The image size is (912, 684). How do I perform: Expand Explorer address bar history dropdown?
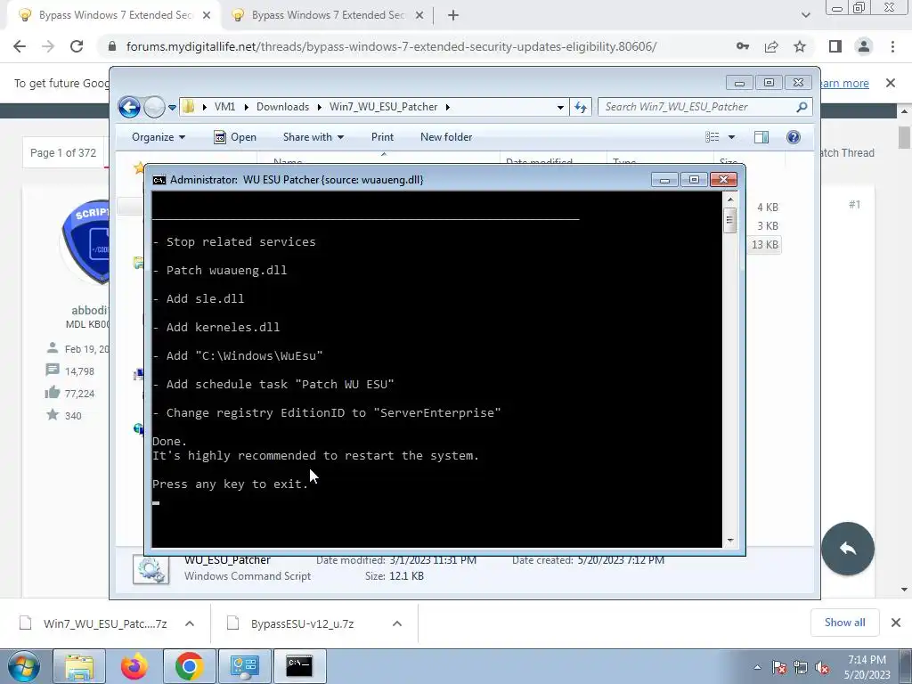click(560, 107)
